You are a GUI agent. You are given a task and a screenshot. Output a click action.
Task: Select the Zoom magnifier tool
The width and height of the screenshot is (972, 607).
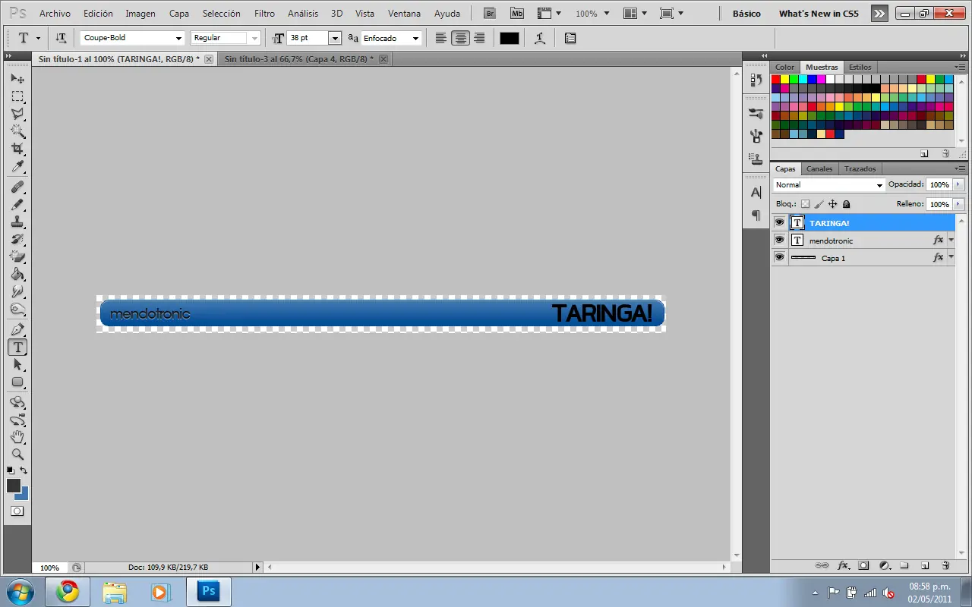tap(17, 454)
